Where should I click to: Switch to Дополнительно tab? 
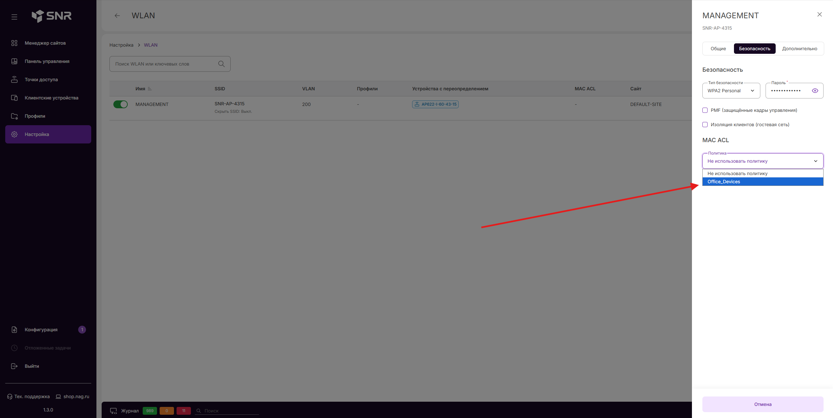(x=799, y=49)
